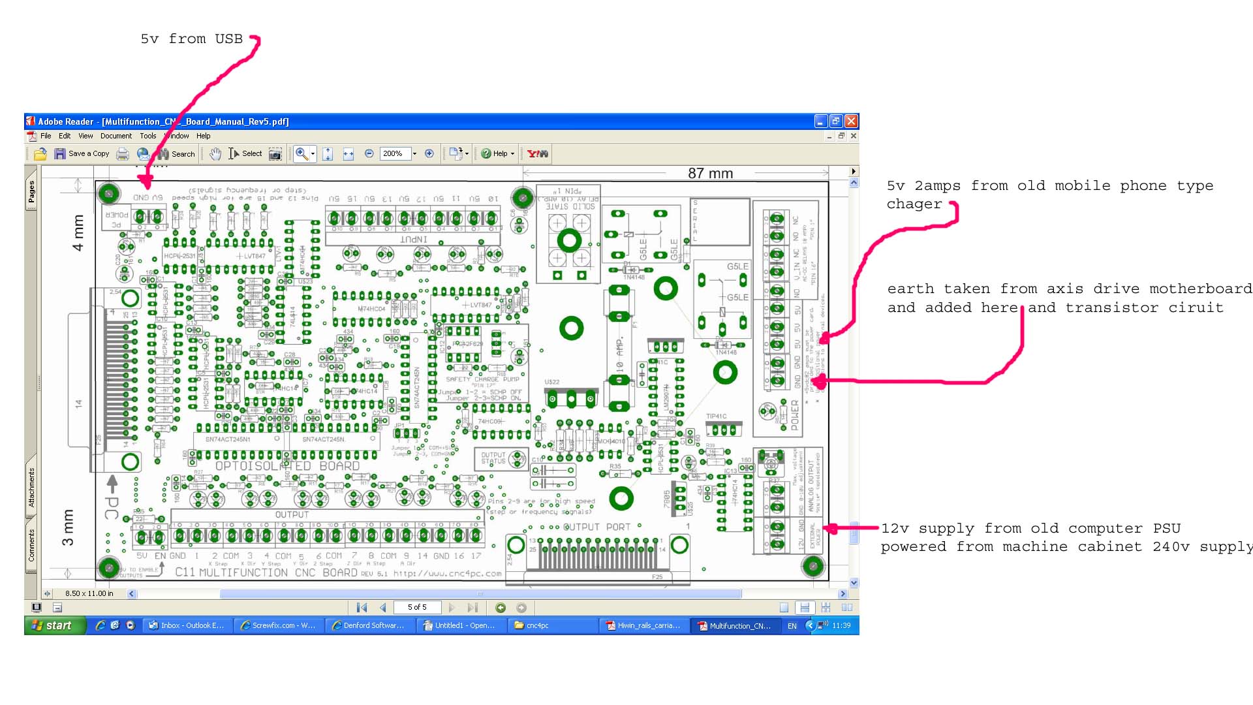Viewport: 1253px width, 705px height.
Task: Open the Tools menu
Action: coord(148,136)
